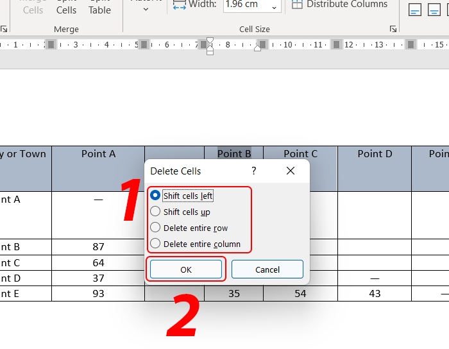
Task: Click column boundary marker near ruler 2
Action: (51, 45)
